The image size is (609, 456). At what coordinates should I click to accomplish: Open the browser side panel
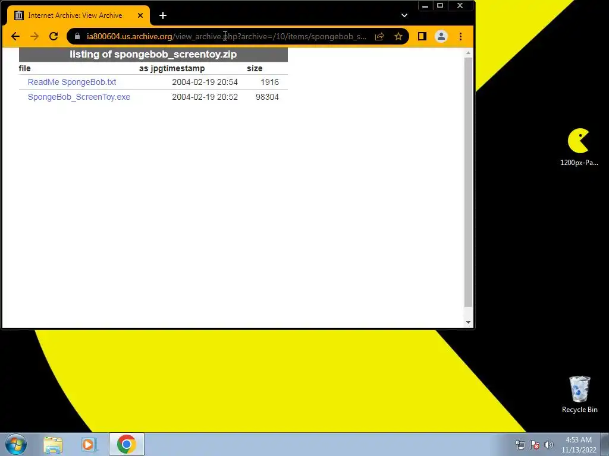(422, 36)
